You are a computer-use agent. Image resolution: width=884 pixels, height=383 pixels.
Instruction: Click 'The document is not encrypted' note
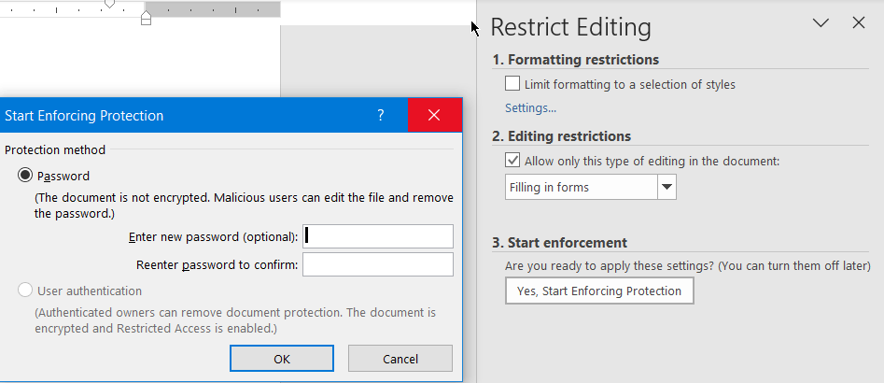[x=245, y=206]
